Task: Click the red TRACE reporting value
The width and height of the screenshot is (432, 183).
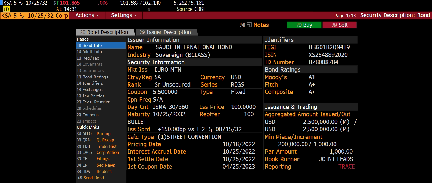Action: point(347,167)
